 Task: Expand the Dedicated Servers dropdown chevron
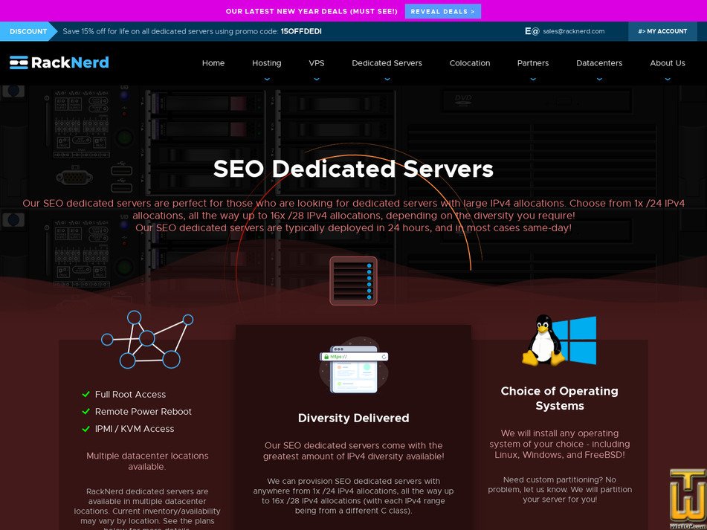point(387,79)
